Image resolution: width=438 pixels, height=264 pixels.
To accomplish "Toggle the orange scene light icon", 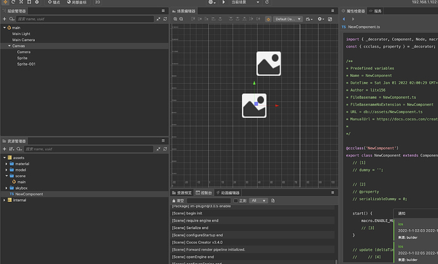I will click(268, 19).
